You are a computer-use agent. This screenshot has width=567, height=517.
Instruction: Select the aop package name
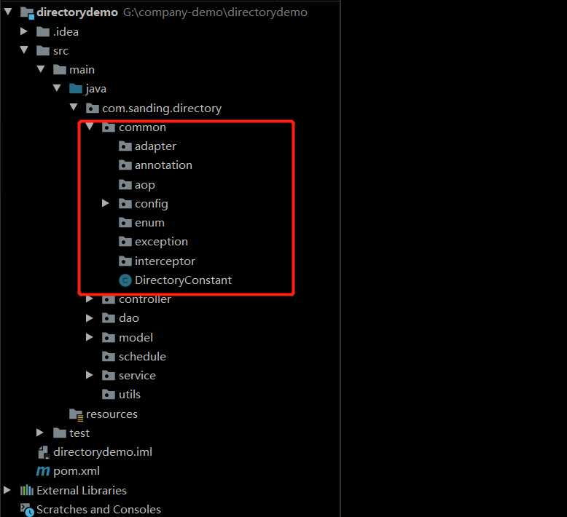[145, 185]
